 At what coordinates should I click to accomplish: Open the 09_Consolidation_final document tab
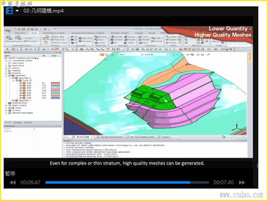coord(140,137)
